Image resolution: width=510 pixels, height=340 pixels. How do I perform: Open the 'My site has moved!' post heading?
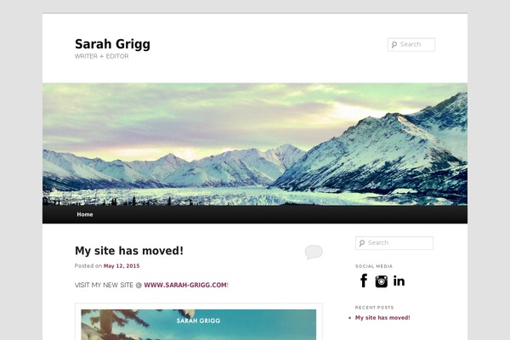pos(129,251)
